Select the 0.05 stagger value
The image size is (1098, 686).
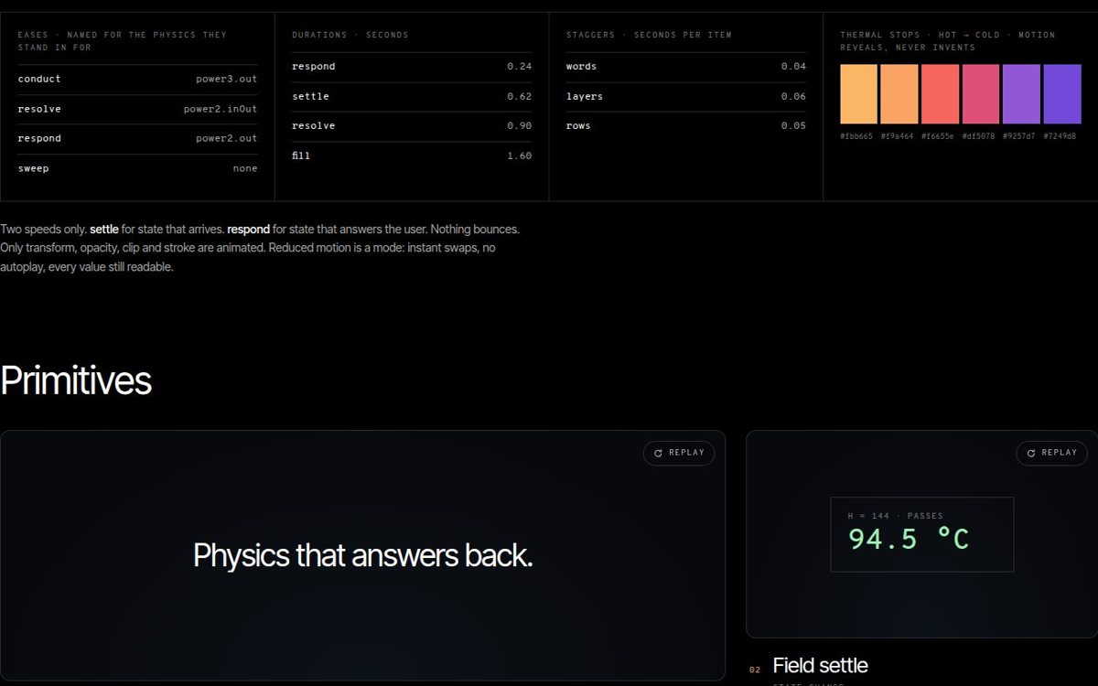click(794, 125)
